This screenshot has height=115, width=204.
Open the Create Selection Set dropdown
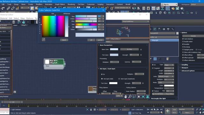[x=122, y=8]
